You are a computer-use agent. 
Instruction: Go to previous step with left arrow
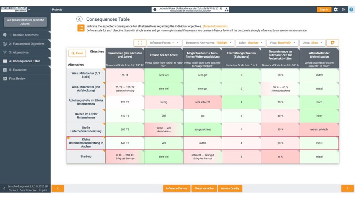coord(58,188)
